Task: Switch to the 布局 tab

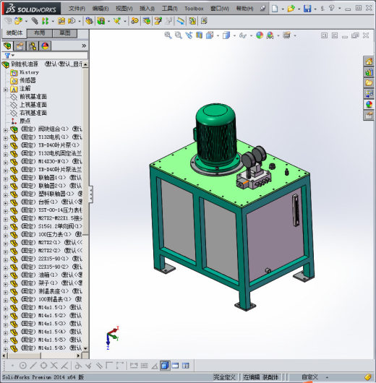Action: pyautogui.click(x=39, y=33)
